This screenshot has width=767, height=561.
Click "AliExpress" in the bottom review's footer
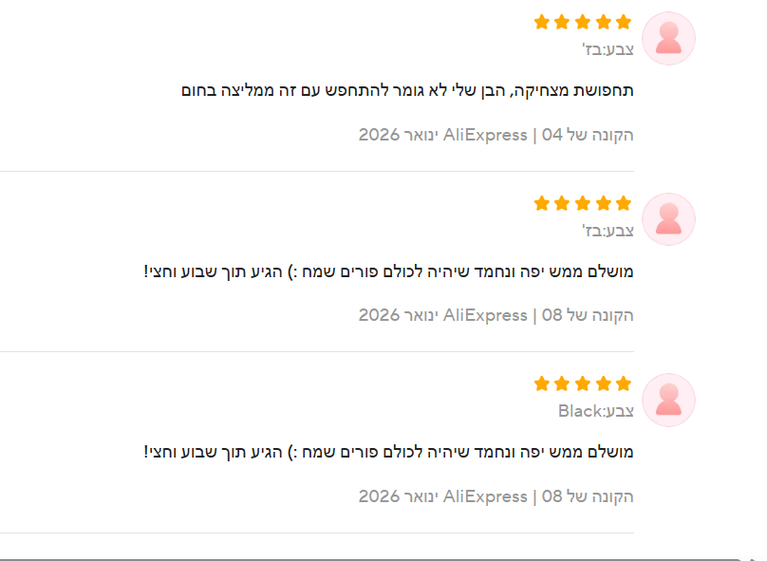coord(485,496)
